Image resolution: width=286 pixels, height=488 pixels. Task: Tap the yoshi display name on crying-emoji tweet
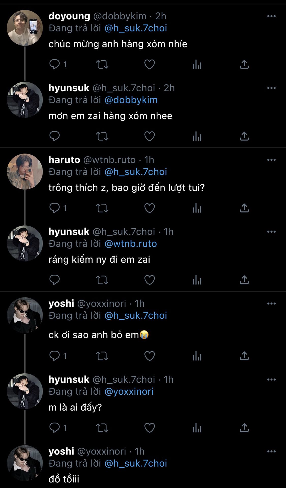pos(61,303)
